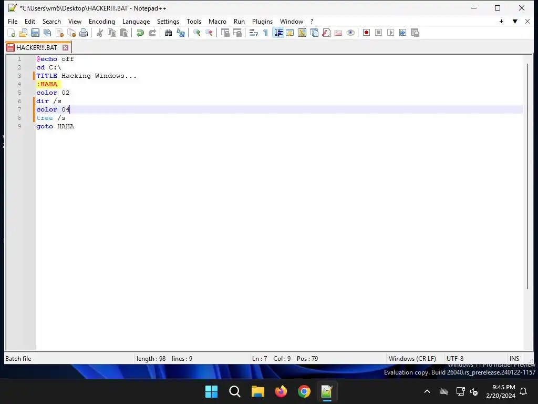Click the vertical scrollbar of the editor
This screenshot has height=404, width=538.
point(527,176)
